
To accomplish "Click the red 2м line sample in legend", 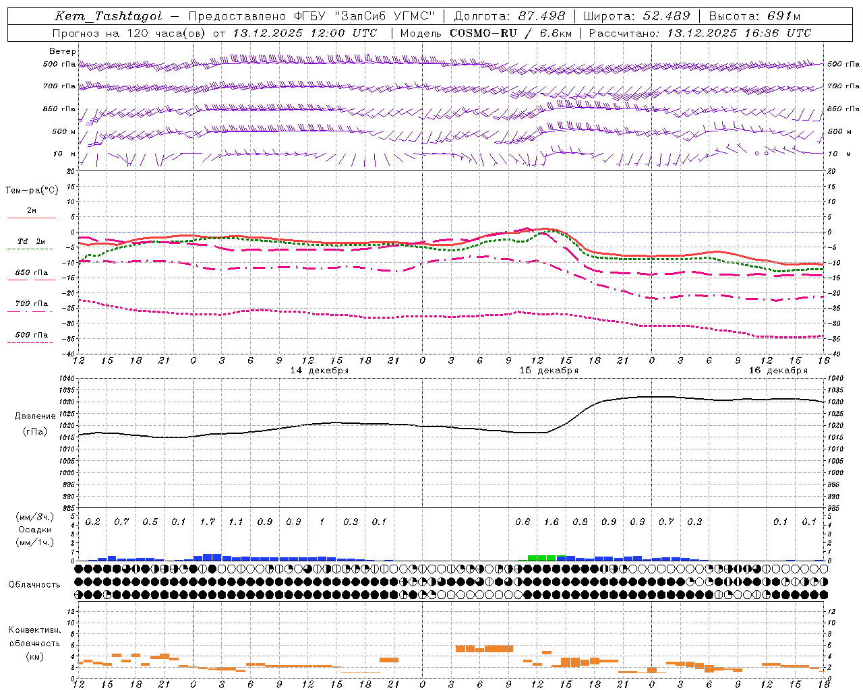I will [x=31, y=218].
